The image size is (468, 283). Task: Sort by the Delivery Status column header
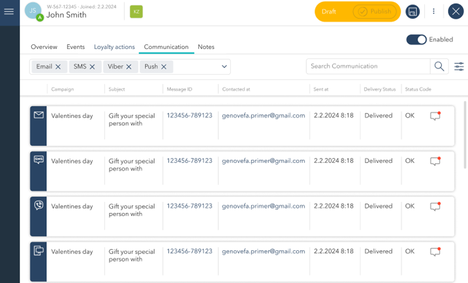tap(380, 90)
